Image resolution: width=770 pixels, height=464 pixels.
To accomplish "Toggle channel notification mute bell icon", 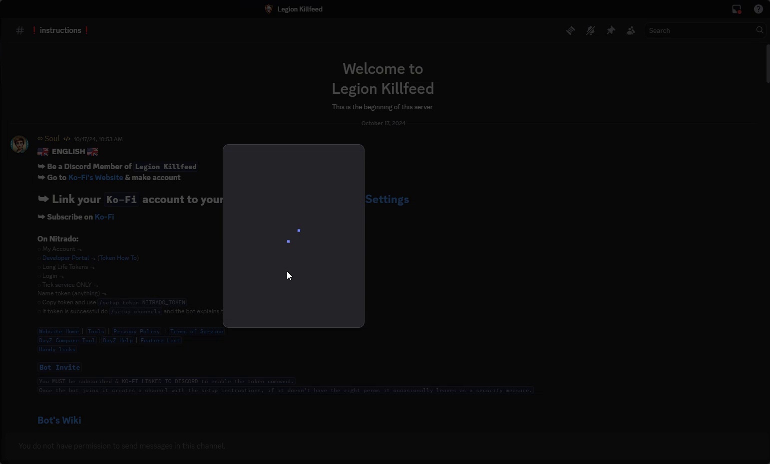I will click(x=591, y=31).
